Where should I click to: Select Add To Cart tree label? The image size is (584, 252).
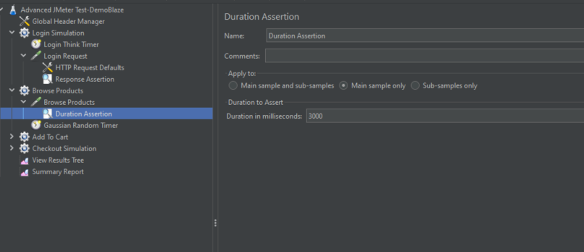point(50,137)
